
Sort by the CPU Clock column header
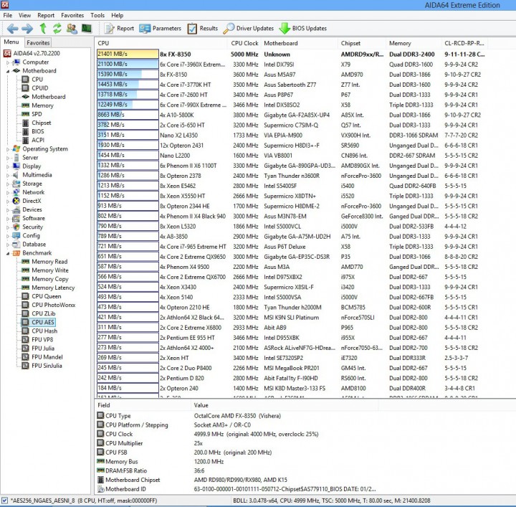[x=244, y=43]
